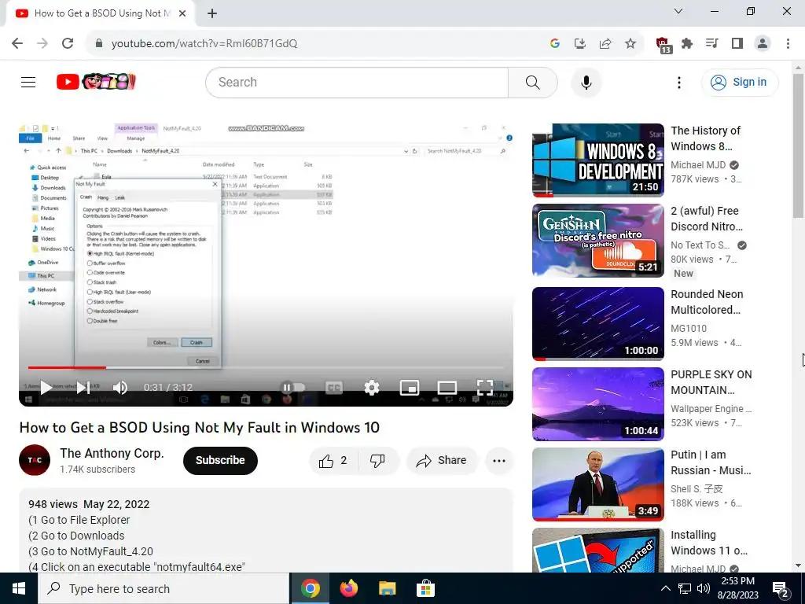The height and width of the screenshot is (604, 805).
Task: Sign in to YouTube
Action: (739, 82)
